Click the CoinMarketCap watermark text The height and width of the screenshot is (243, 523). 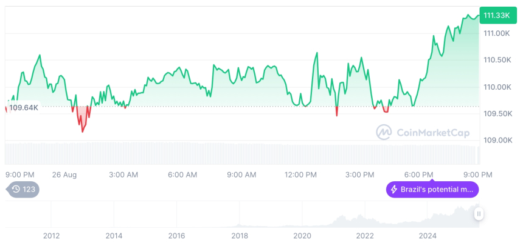(432, 133)
